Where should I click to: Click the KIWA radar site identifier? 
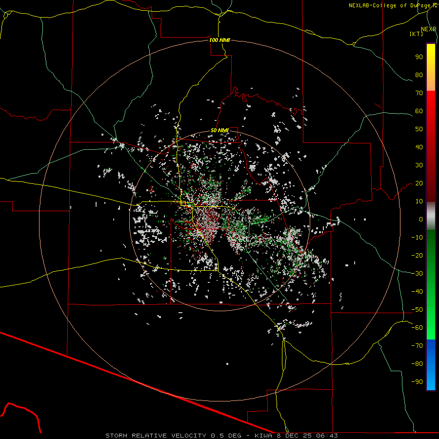263,436
